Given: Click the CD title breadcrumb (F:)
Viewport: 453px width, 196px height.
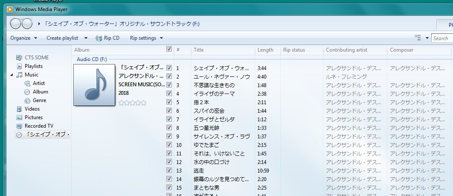Looking at the screenshot, I should click(122, 24).
